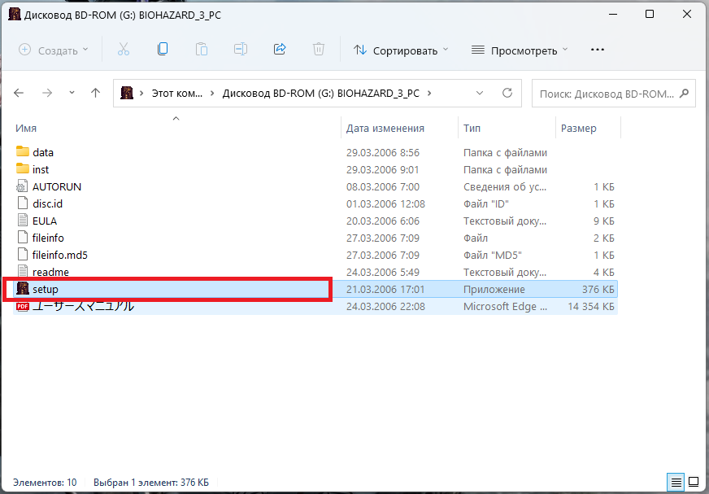Viewport: 709px width, 494px height.
Task: Click the Copy icon in toolbar
Action: (x=163, y=49)
